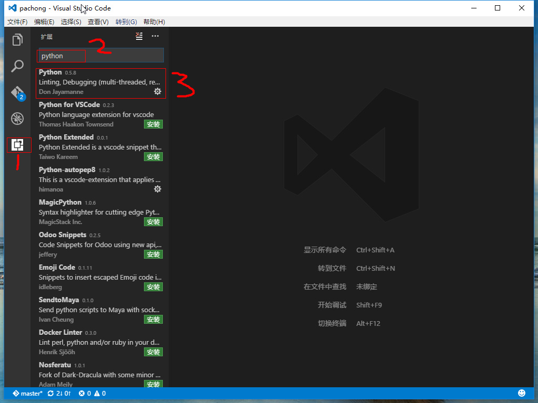Install the MagicPython extension
The image size is (538, 403).
click(x=153, y=222)
